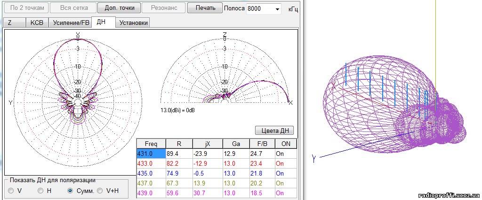Click R value 89.4 cell

click(179, 154)
